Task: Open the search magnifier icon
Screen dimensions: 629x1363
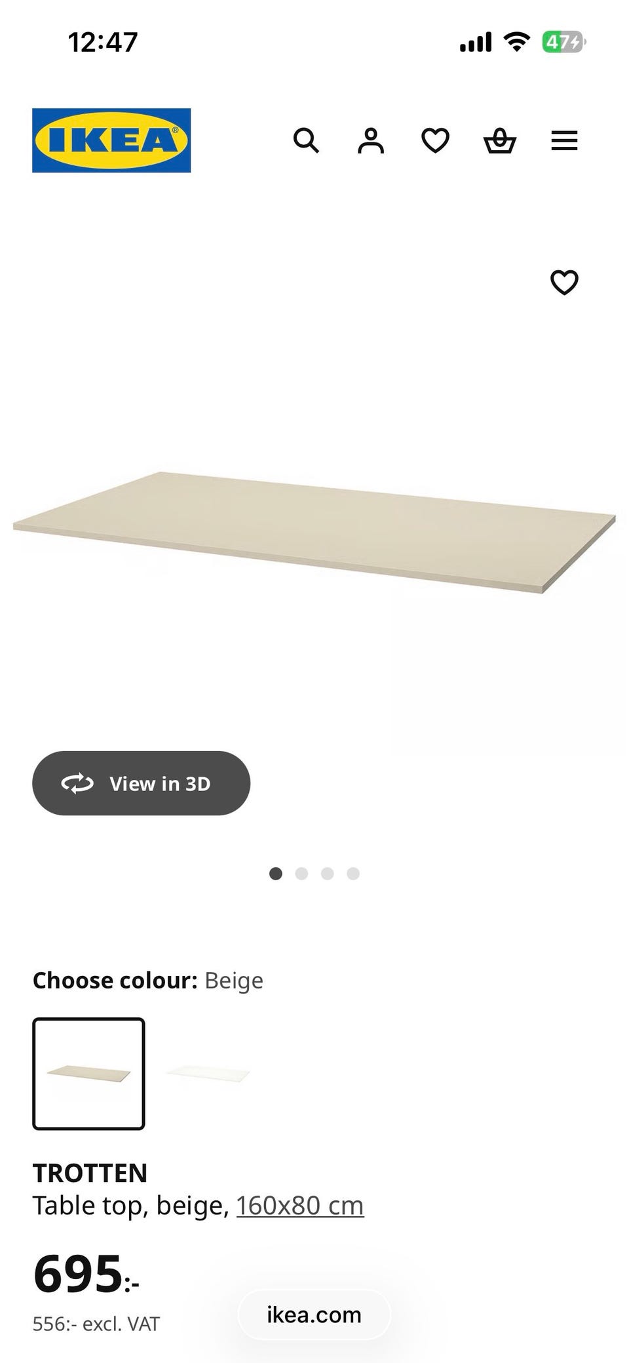Action: click(x=306, y=140)
